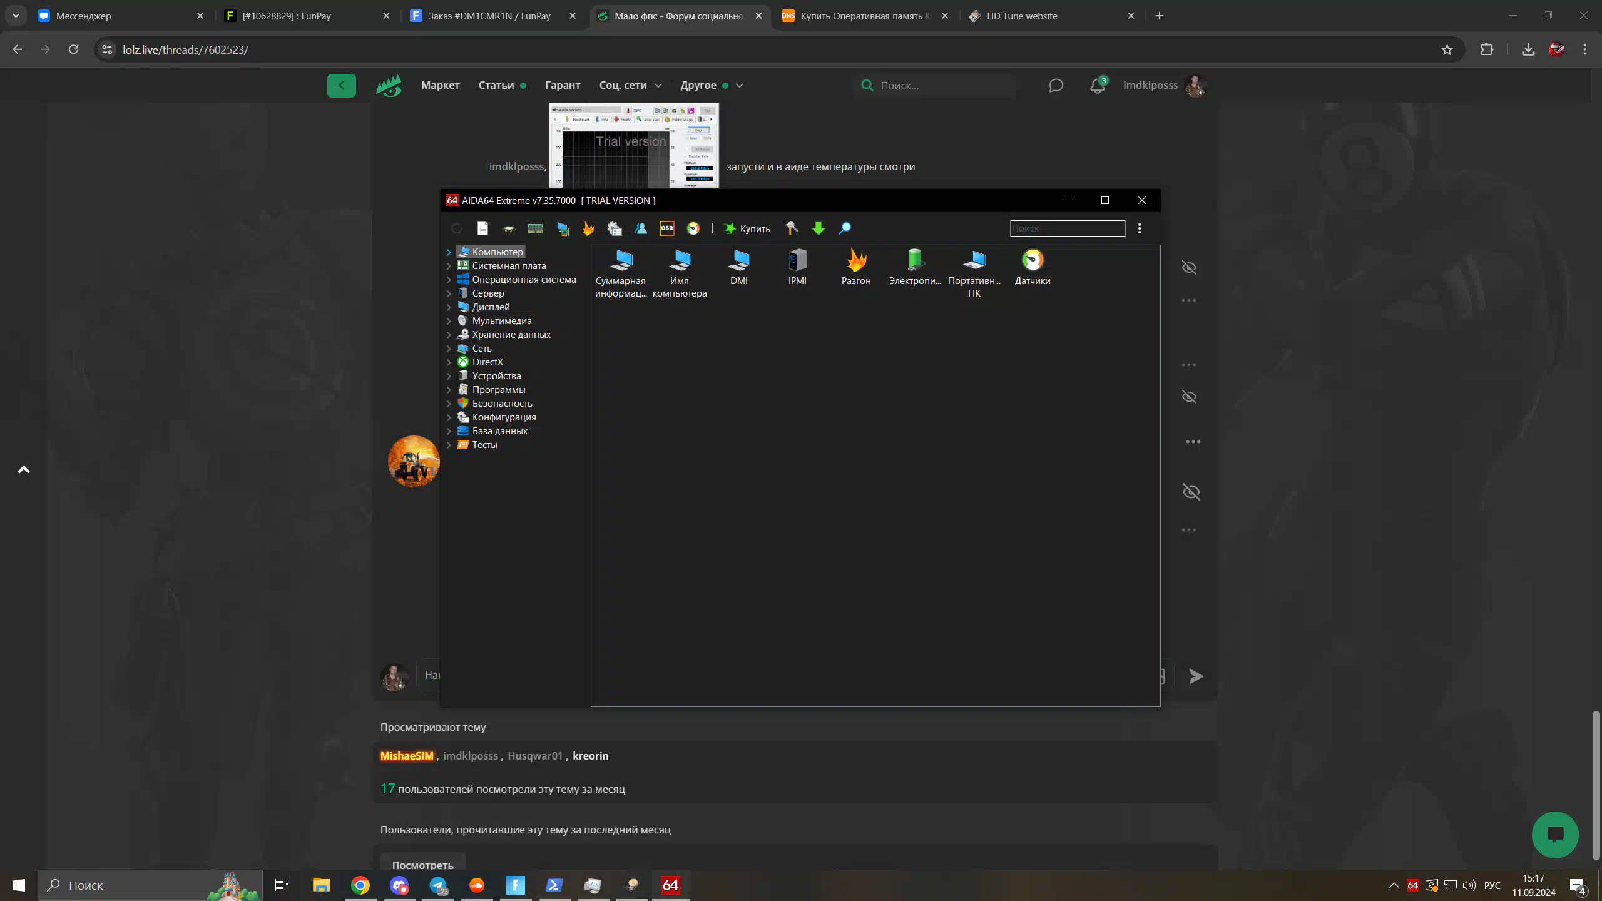Open the AIDA64 three-dot menu
This screenshot has height=901, width=1602.
1140,228
